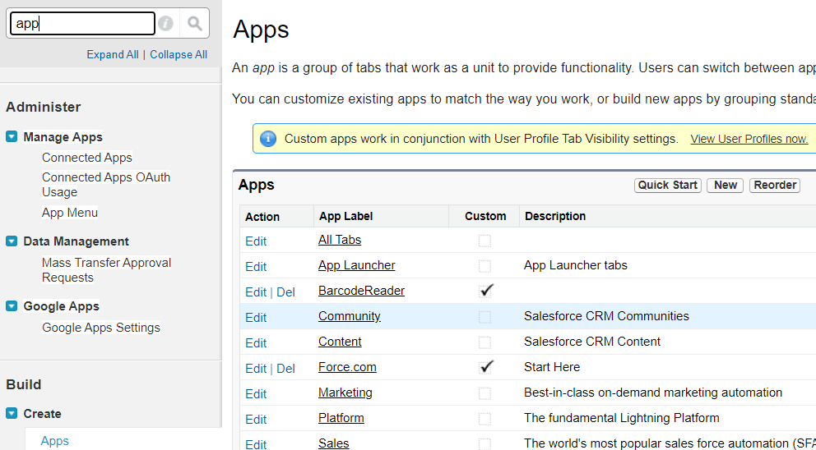Screen dimensions: 816x450
Task: Collapse the Data Management section
Action: pos(12,241)
